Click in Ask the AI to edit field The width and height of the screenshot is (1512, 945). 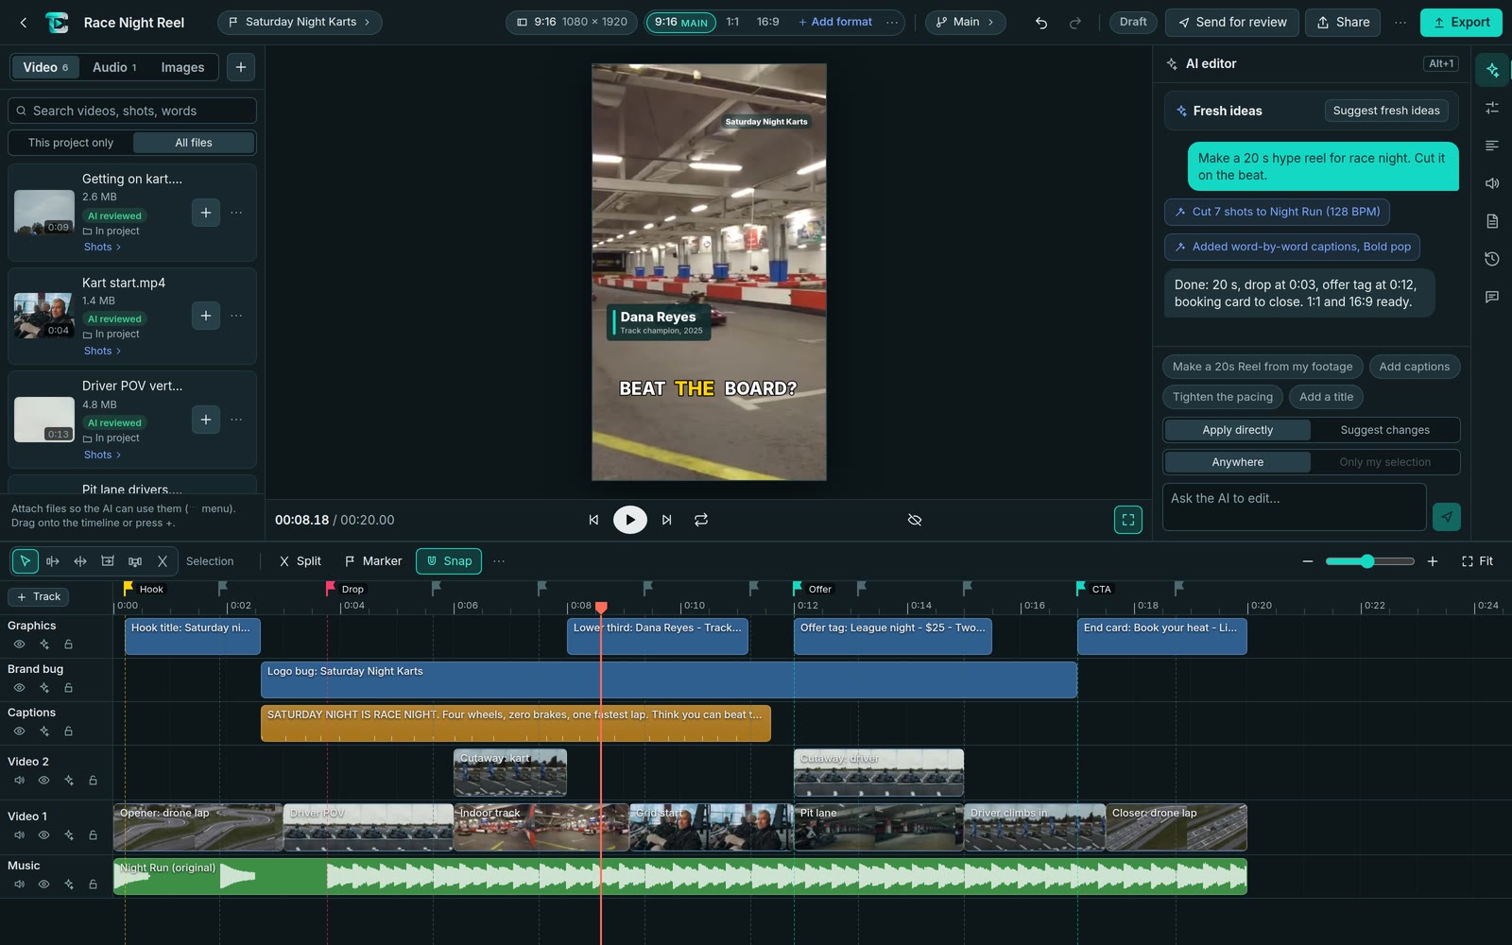point(1294,507)
